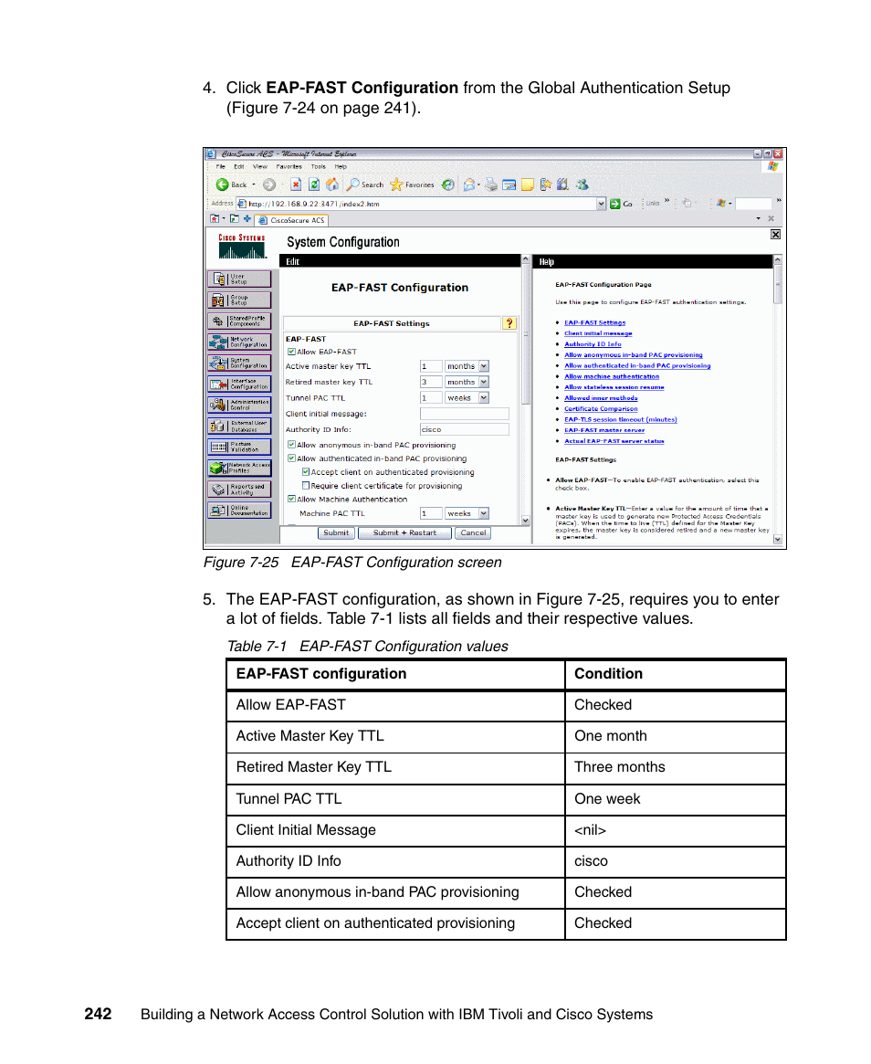Click the Authority ID Info field
Screen dimensions: 871x1064
tap(464, 429)
